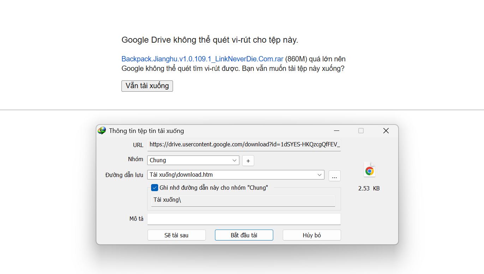The height and width of the screenshot is (274, 484).
Task: Select the remembered path field "Tải xuống\"
Action: click(x=243, y=201)
